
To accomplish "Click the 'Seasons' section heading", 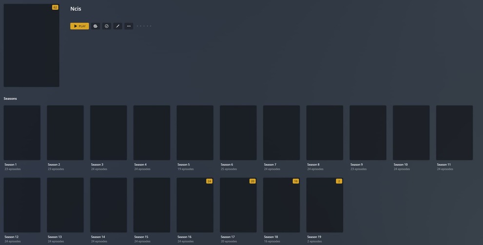I will pos(10,98).
